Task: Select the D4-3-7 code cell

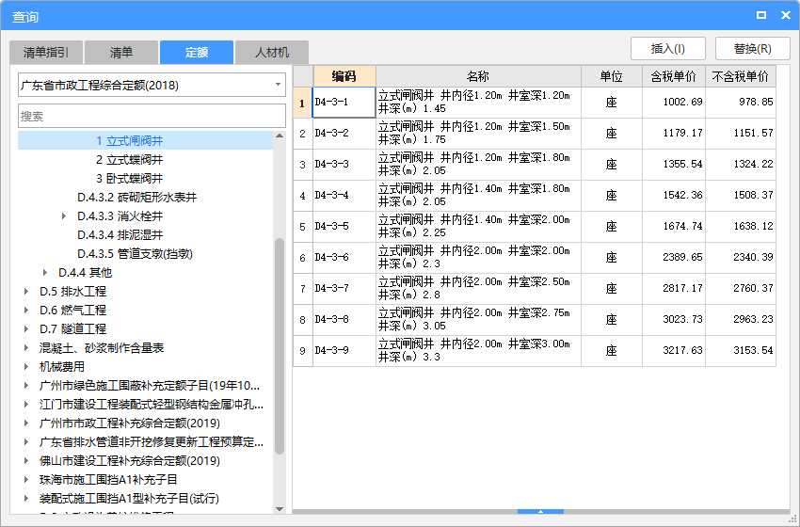Action: tap(344, 289)
